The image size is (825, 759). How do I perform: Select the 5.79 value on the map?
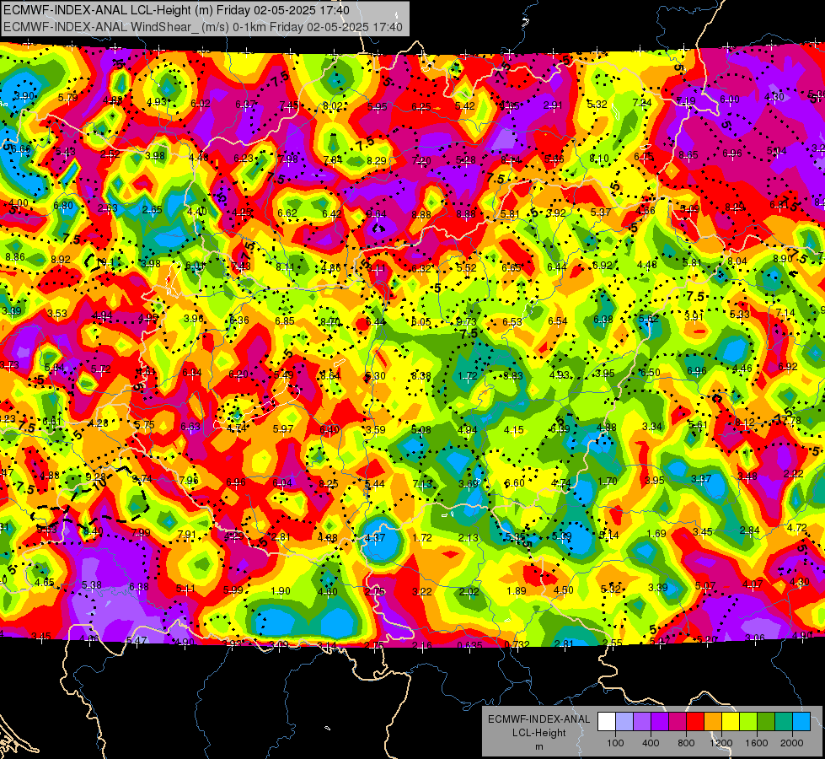[68, 98]
